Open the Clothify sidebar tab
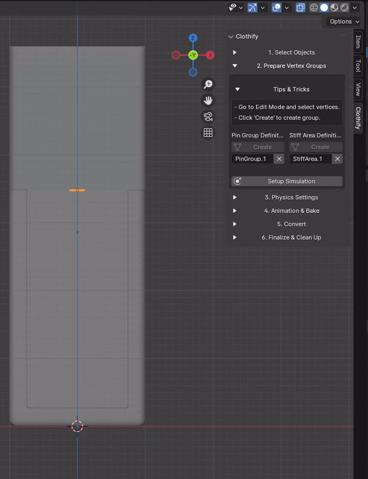The image size is (368, 479). pyautogui.click(x=358, y=118)
